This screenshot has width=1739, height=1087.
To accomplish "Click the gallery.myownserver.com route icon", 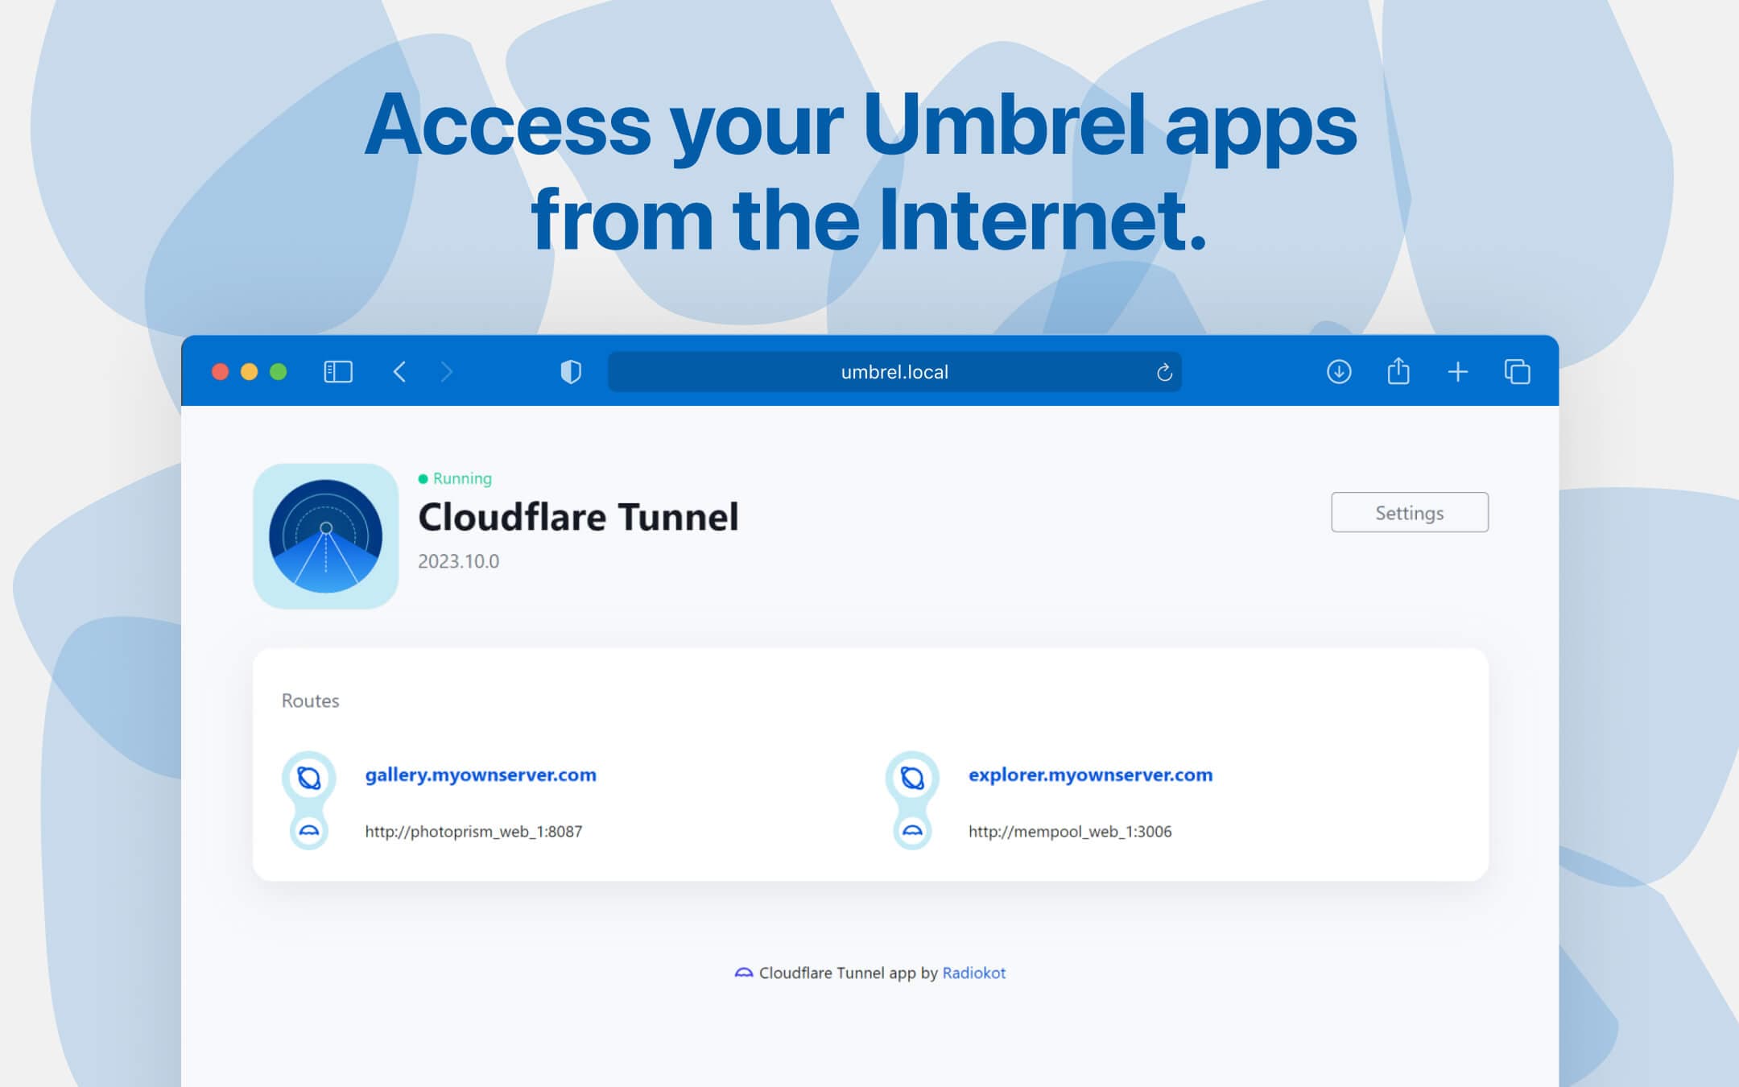I will click(x=307, y=774).
